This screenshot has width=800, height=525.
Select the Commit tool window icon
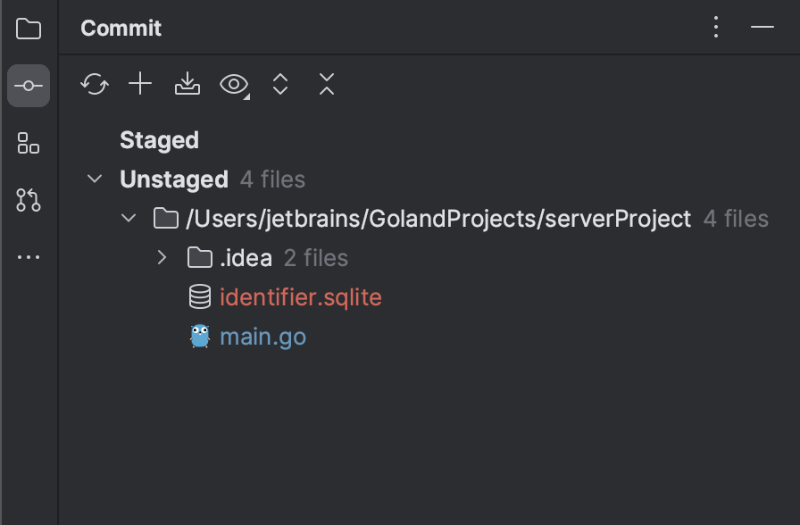point(29,86)
